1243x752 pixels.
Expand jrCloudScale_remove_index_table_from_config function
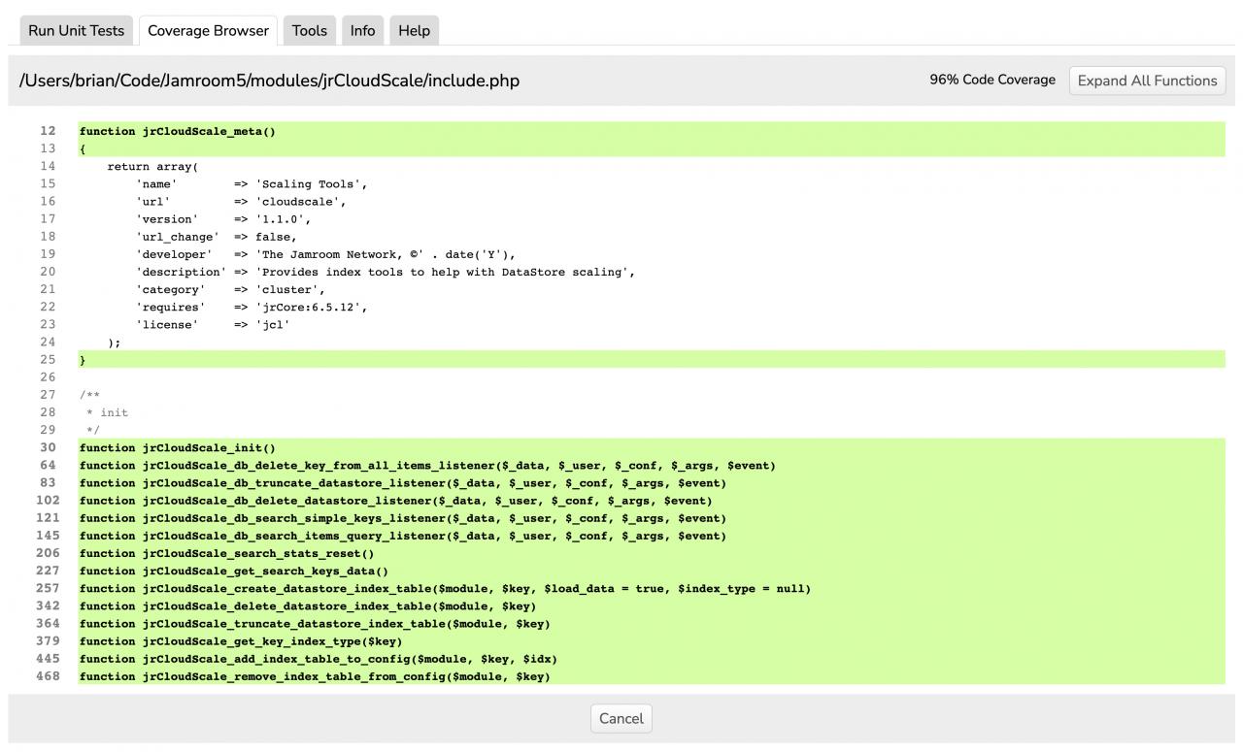[315, 676]
